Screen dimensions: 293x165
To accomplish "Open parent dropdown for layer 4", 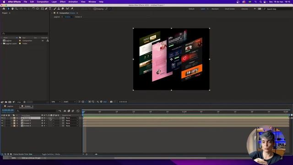I will point(71,126).
